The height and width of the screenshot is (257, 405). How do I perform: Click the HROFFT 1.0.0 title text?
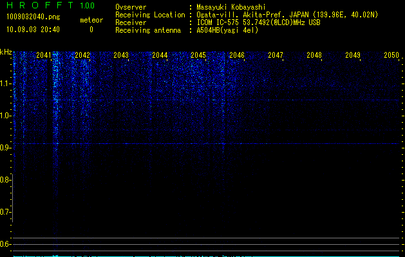point(50,5)
